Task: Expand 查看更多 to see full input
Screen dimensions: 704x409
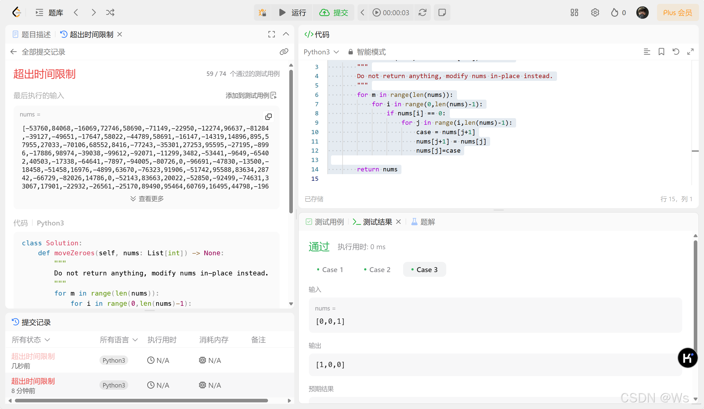Action: click(147, 199)
